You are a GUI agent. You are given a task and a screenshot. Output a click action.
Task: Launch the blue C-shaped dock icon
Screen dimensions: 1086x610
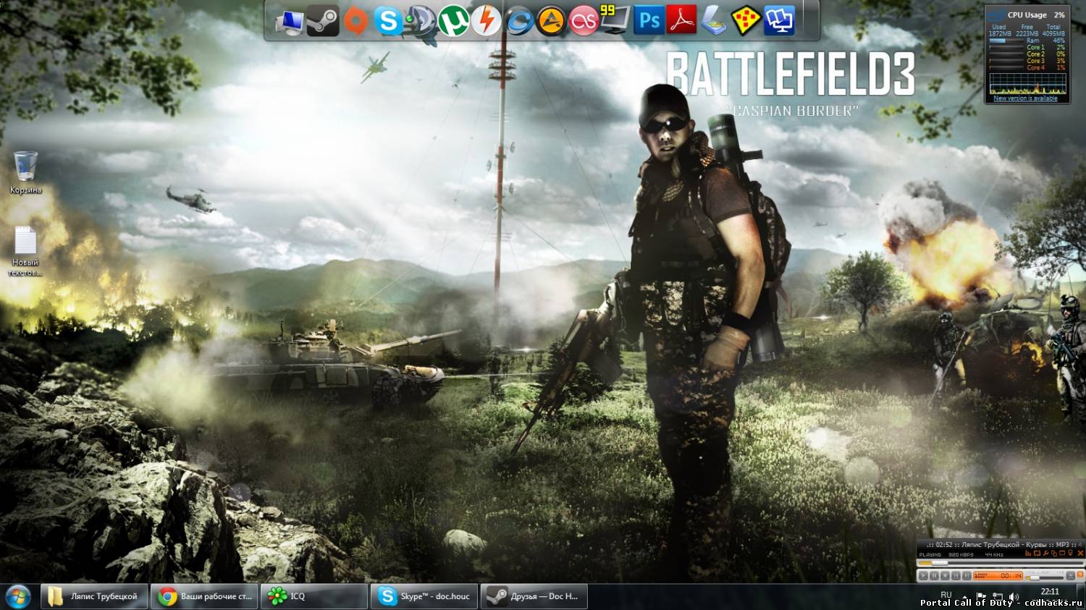[x=518, y=22]
